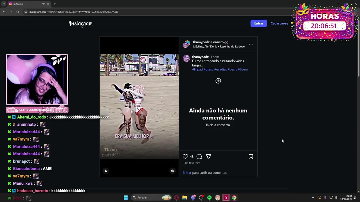The height and width of the screenshot is (202, 360).
Task: Open Discord from the taskbar
Action: click(x=193, y=198)
